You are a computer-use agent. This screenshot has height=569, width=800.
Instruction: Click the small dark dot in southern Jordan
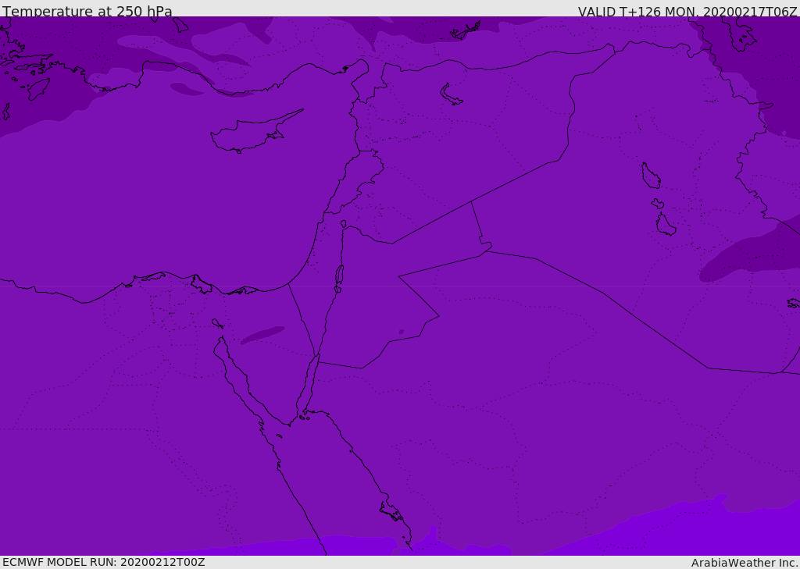[x=402, y=332]
